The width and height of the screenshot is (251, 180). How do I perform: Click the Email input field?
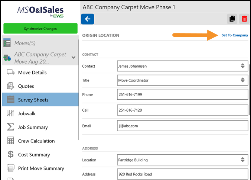coord(182,126)
